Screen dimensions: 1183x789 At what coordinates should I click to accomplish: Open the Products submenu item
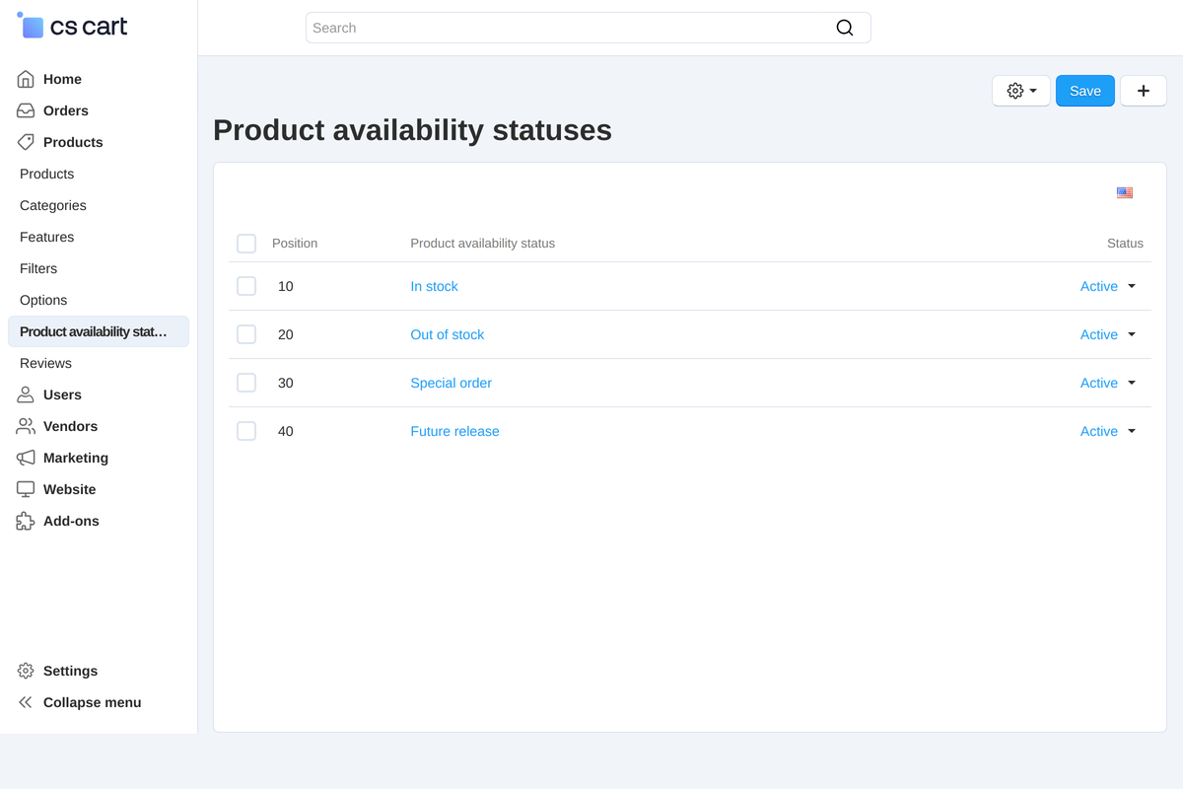click(x=46, y=174)
